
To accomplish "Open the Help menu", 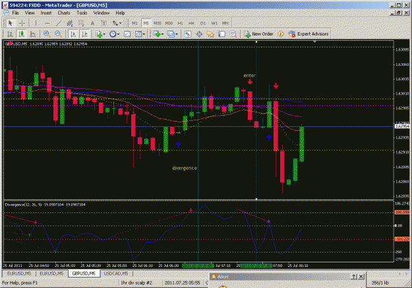I will click(120, 13).
